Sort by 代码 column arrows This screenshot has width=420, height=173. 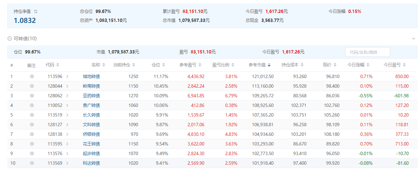click(58, 65)
